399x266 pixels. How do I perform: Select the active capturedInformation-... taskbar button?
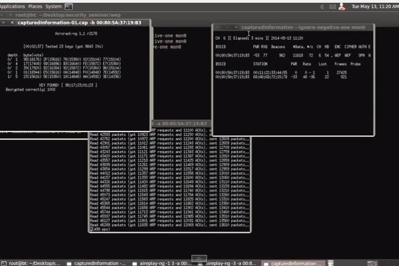coord(293,263)
